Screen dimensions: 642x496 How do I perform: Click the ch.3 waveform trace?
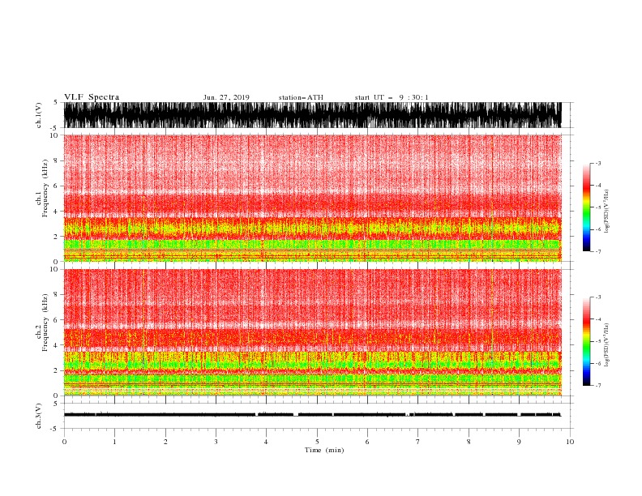click(x=313, y=415)
